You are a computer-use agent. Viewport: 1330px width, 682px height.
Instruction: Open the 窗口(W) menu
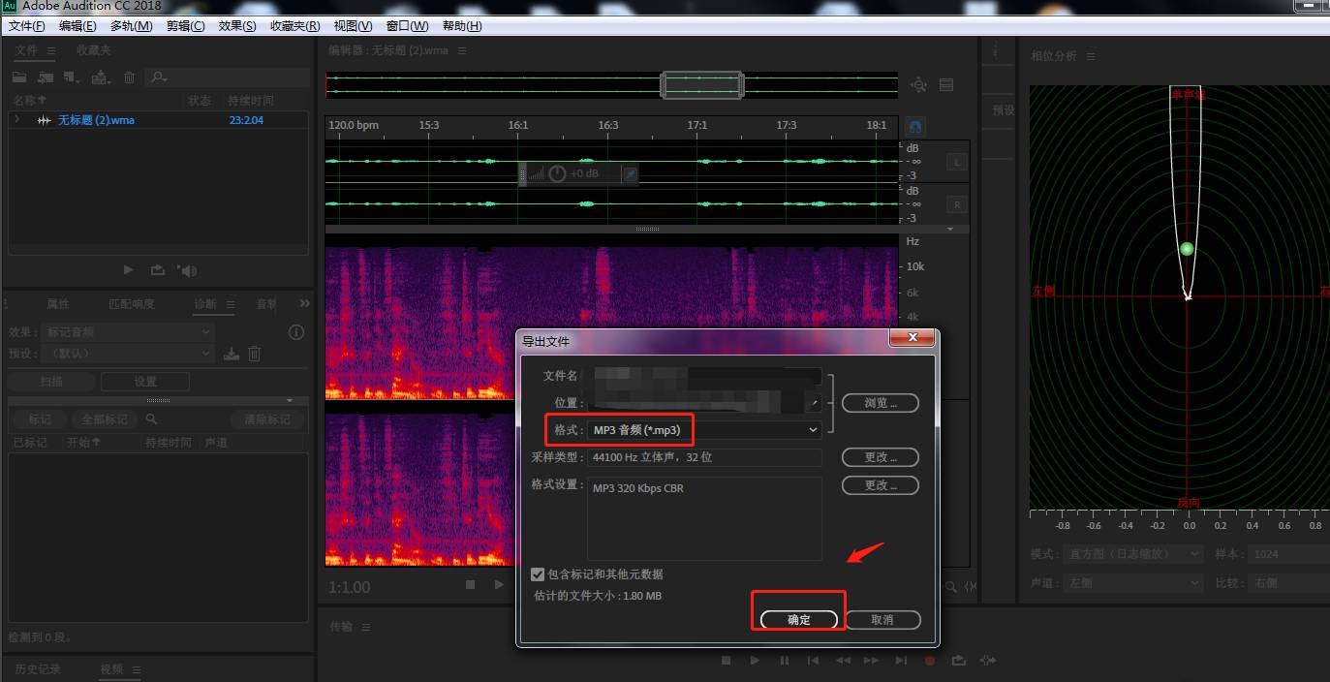(x=407, y=26)
